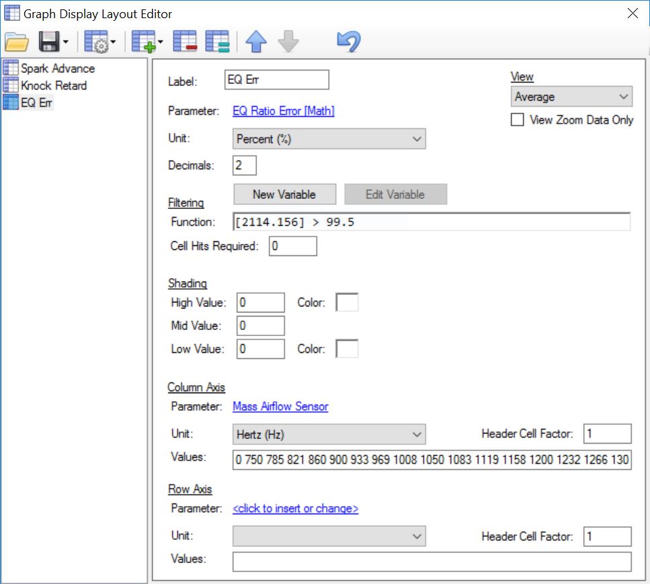Save layout using floppy disk icon
This screenshot has height=584, width=650.
(49, 42)
